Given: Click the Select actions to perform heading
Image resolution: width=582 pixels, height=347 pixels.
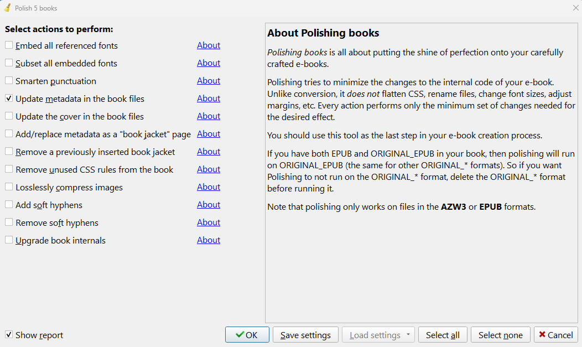Looking at the screenshot, I should point(59,29).
